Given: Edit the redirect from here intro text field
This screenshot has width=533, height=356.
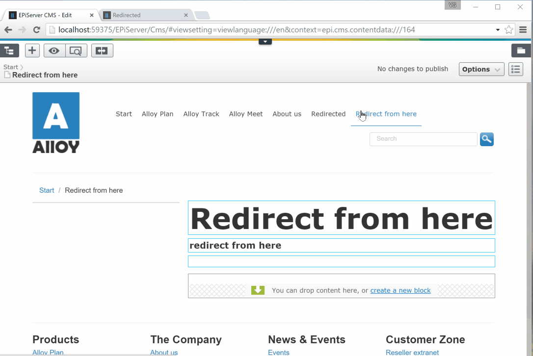Looking at the screenshot, I should [341, 245].
